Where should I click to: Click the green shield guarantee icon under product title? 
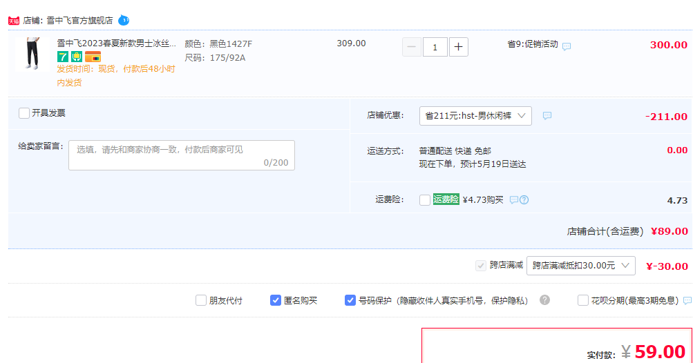tap(77, 57)
